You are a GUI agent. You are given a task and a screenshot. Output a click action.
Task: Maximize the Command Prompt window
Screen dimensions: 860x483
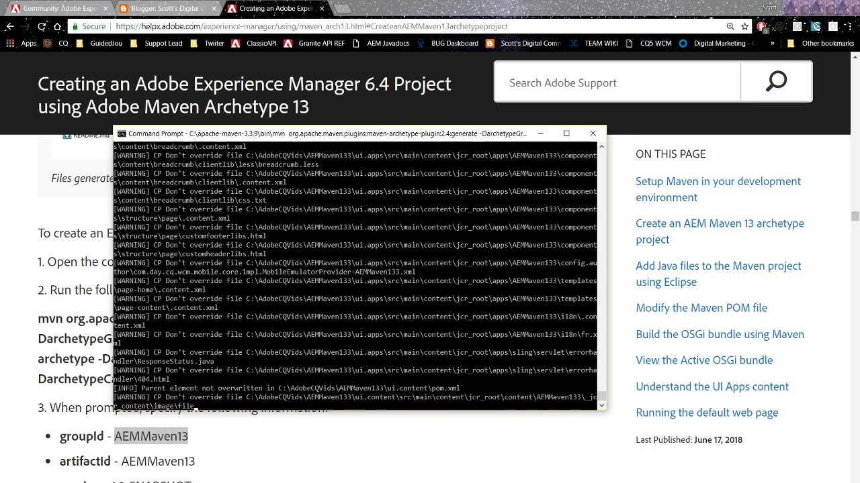tap(566, 133)
